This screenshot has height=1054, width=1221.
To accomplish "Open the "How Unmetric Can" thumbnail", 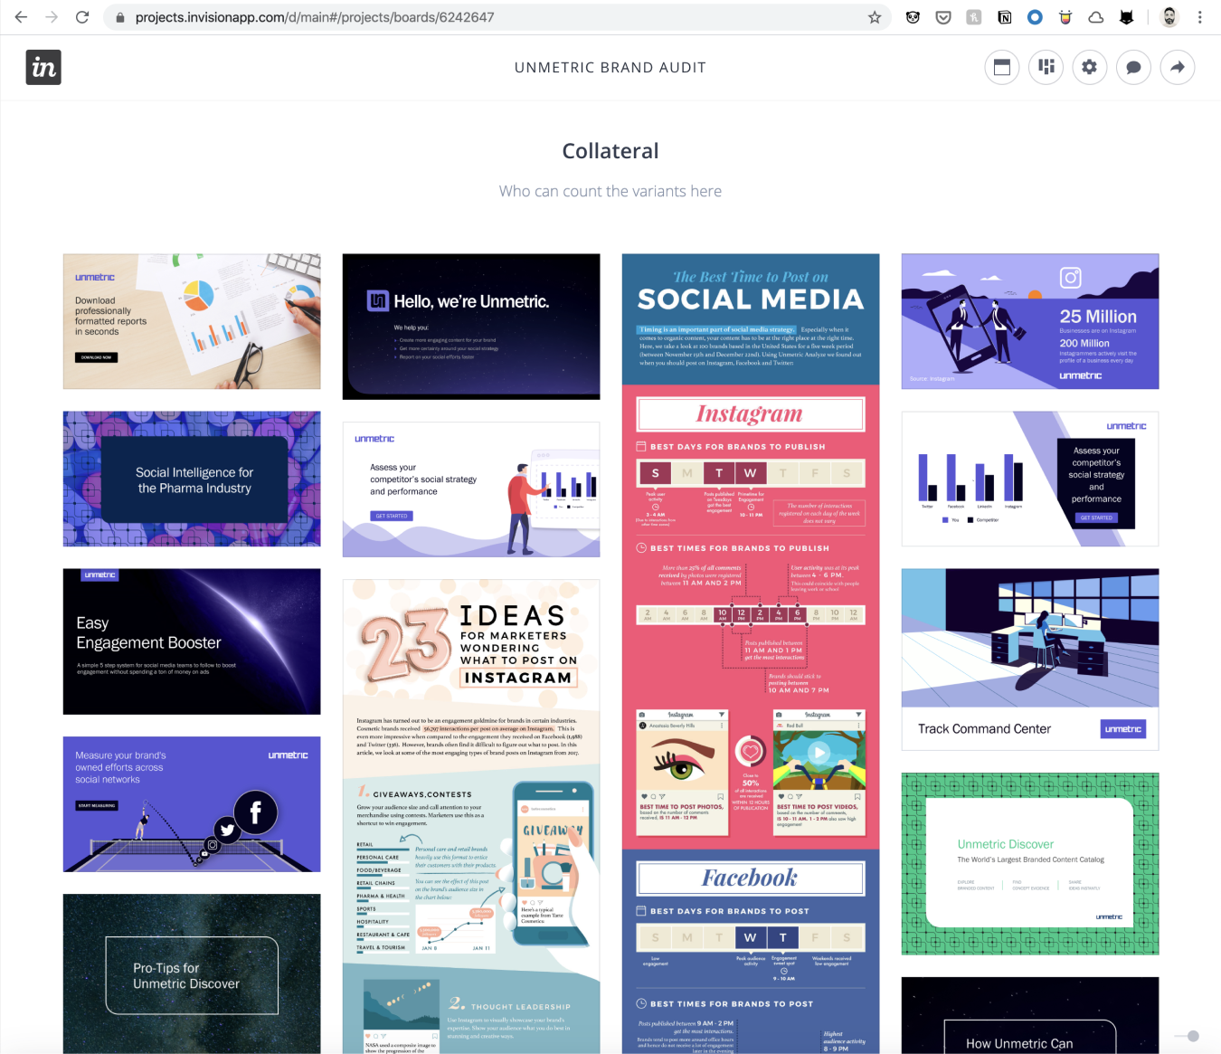I will coord(1030,1015).
